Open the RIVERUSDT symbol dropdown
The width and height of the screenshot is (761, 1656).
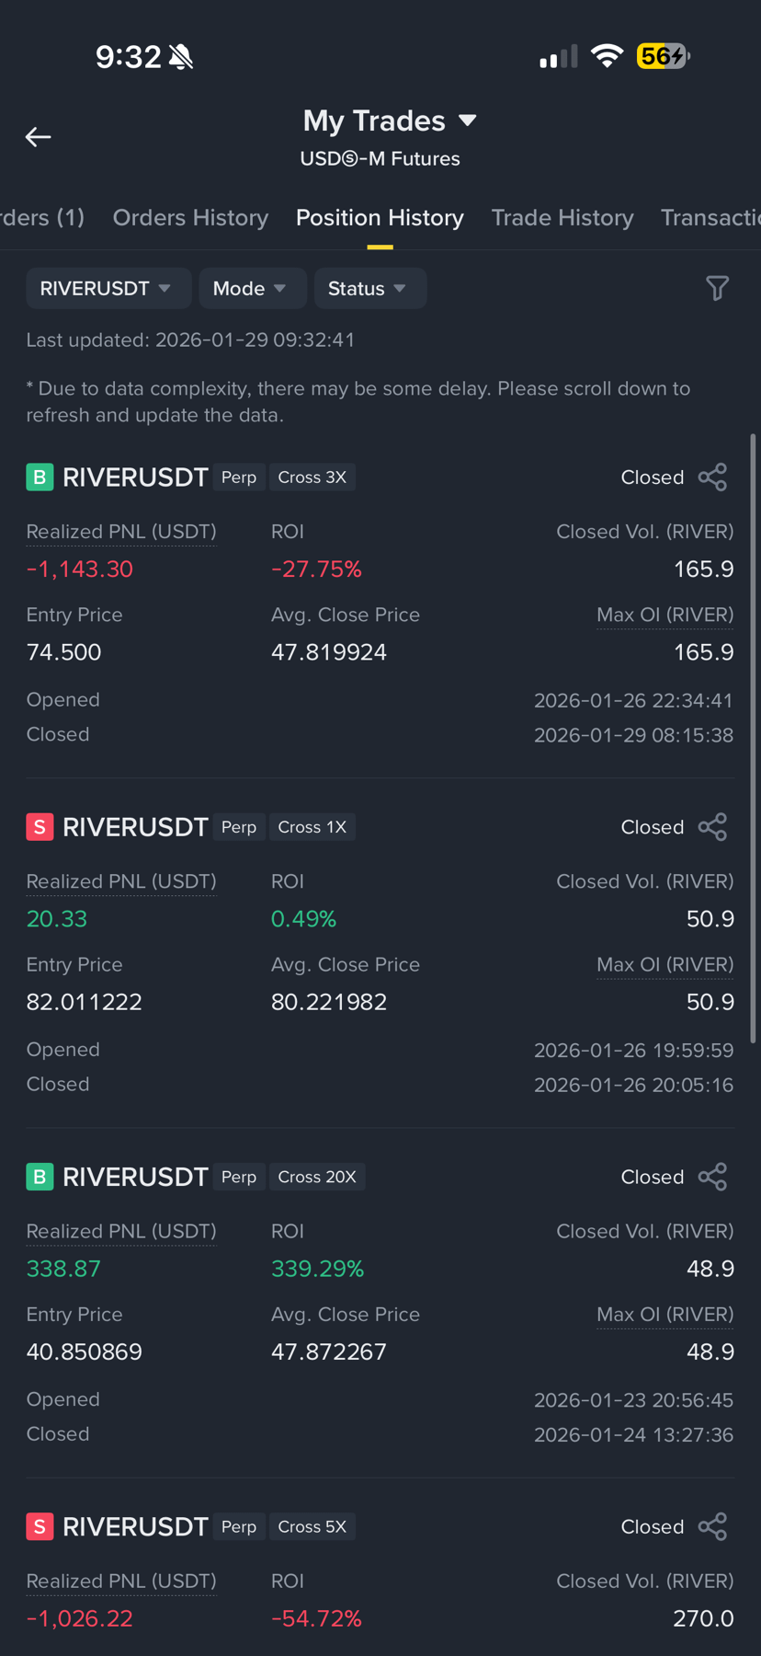point(108,289)
